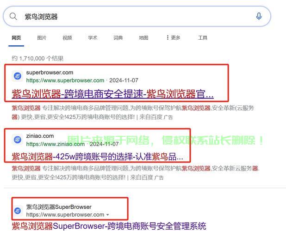Switch to the 词典 tab
Screen dimensions: 286x231
pos(118,38)
